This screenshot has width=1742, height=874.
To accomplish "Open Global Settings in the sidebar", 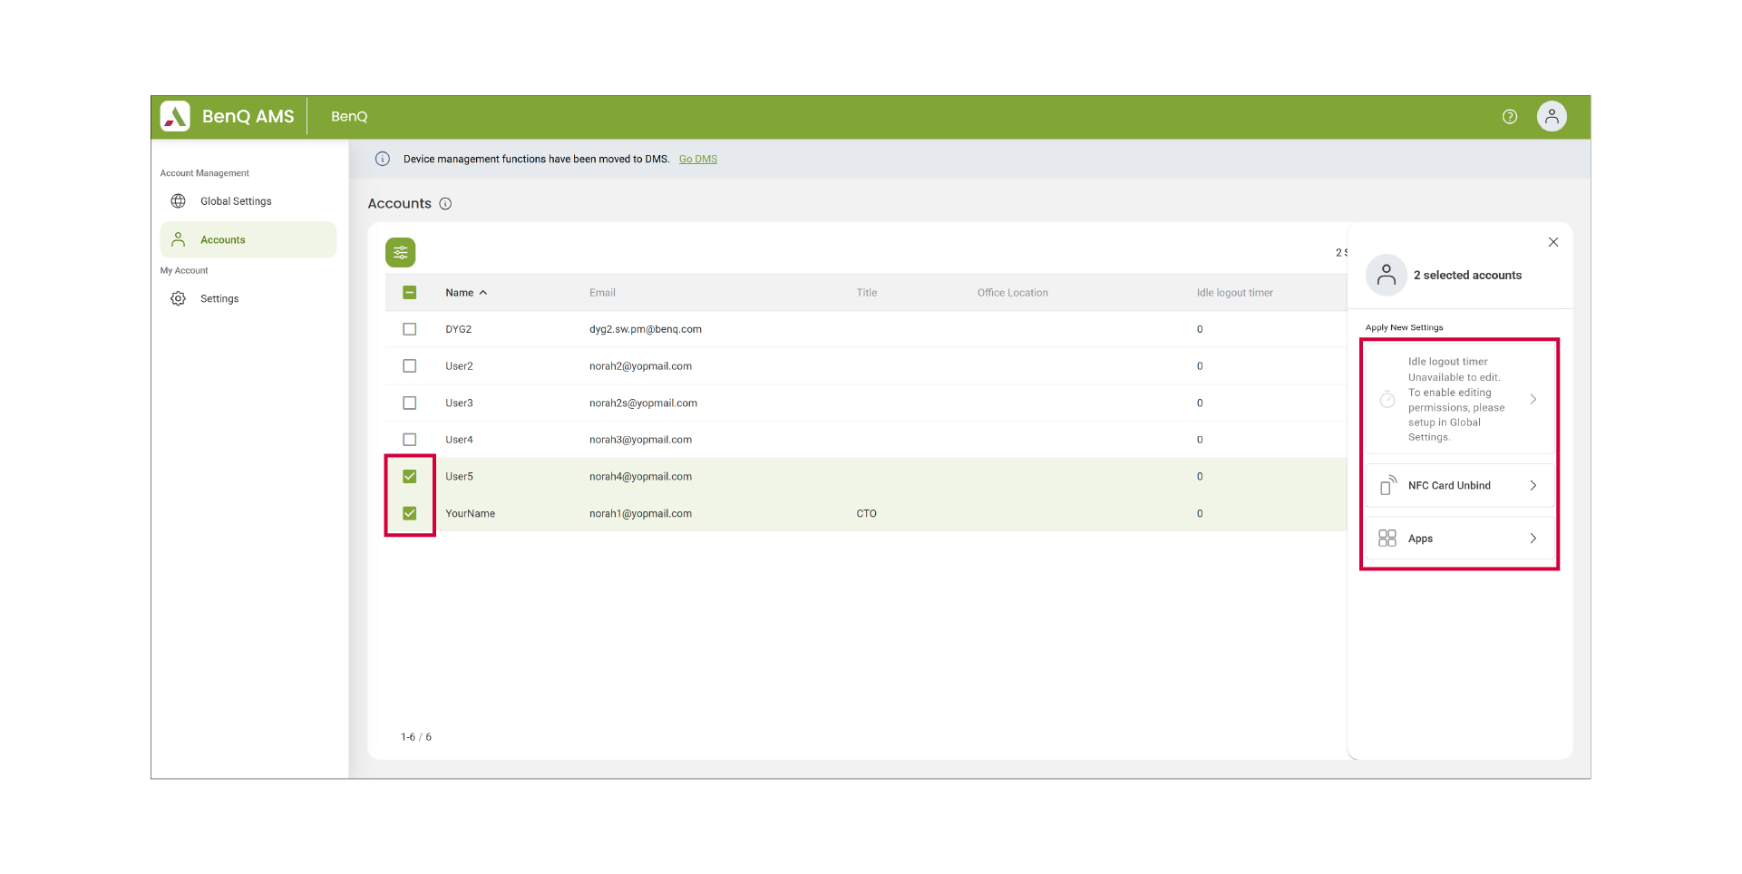I will click(x=248, y=201).
